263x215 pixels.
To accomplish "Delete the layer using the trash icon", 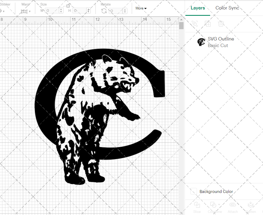I will (x=221, y=24).
